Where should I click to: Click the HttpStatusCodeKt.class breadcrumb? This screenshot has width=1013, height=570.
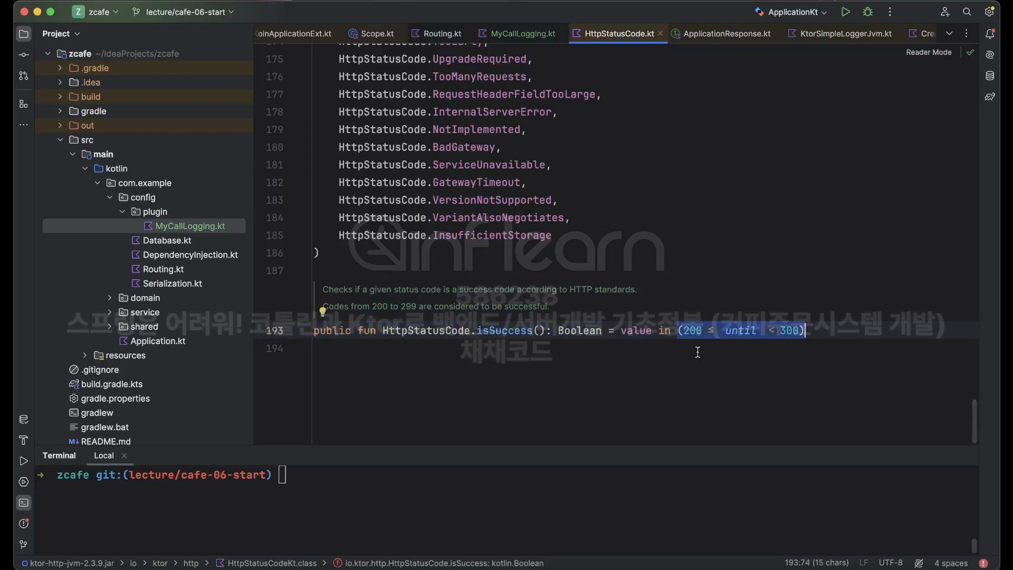(267, 564)
